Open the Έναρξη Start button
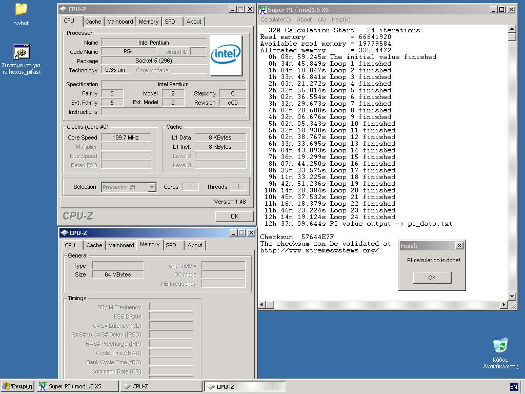Screen dimensions: 525x394 pyautogui.click(x=17, y=386)
